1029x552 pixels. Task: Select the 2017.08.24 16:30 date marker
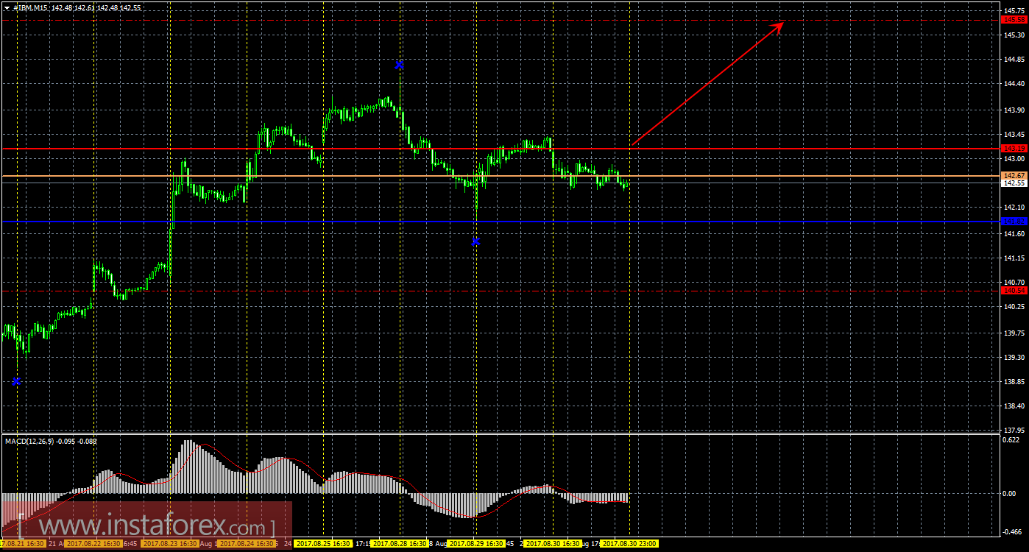pyautogui.click(x=247, y=544)
